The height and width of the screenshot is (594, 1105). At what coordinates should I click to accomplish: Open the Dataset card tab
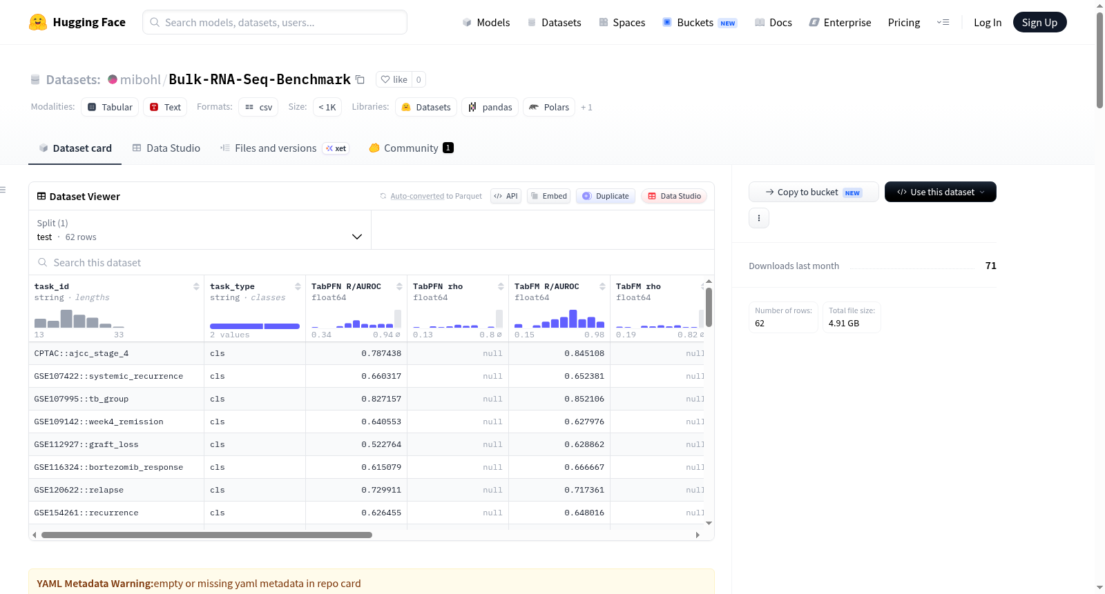tap(75, 148)
